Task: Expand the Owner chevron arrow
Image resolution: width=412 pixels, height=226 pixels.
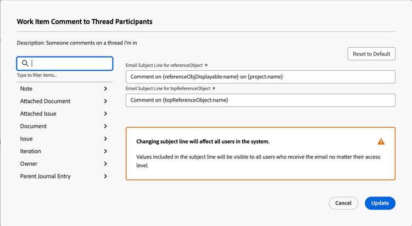Action: pos(105,164)
